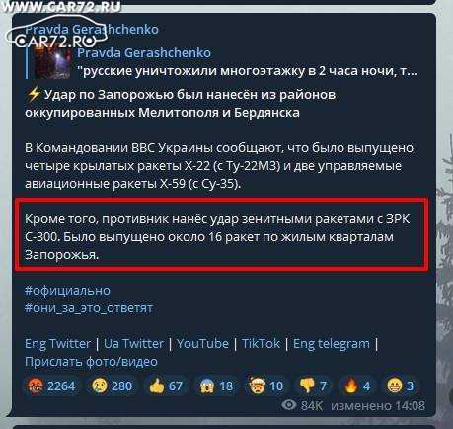Open the TikTok link
The image size is (453, 429).
pos(261,344)
